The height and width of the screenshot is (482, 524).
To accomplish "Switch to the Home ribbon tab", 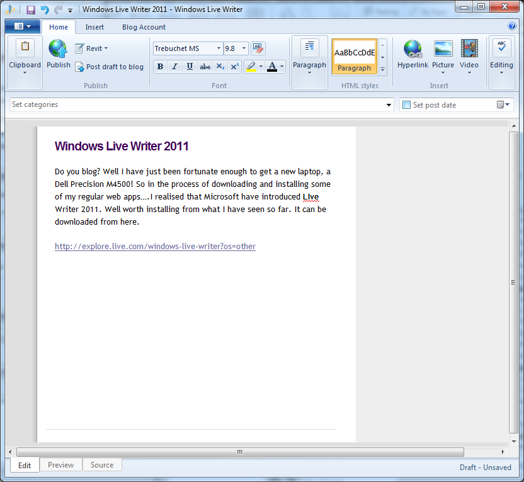I will tap(59, 27).
